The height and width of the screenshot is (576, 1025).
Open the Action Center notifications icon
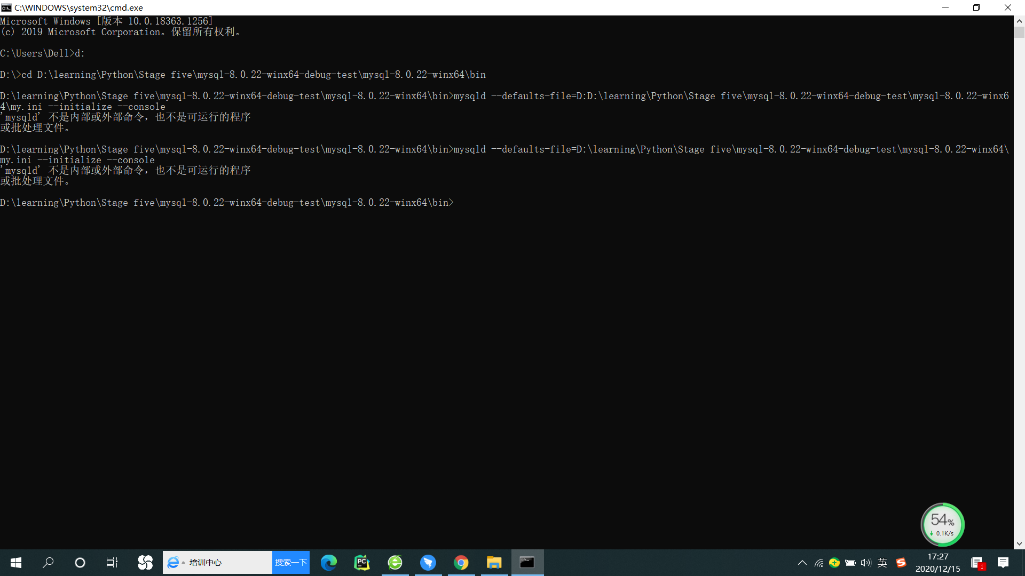coord(1003,563)
